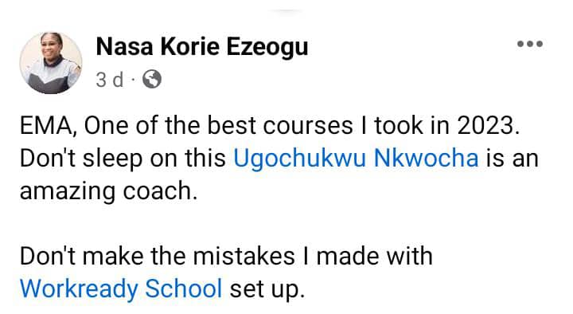The height and width of the screenshot is (314, 573).
Task: Select the text 'amazing coach.'
Action: 108,191
